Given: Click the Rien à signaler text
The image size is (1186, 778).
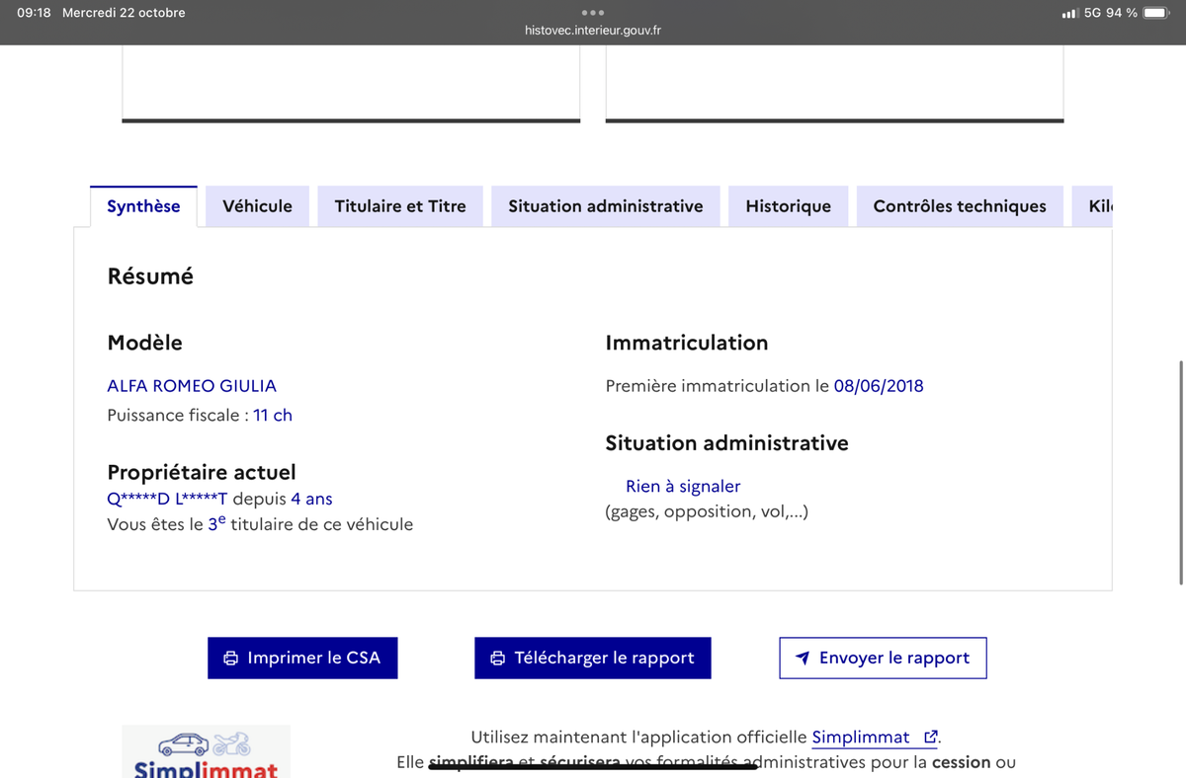Looking at the screenshot, I should pos(683,487).
